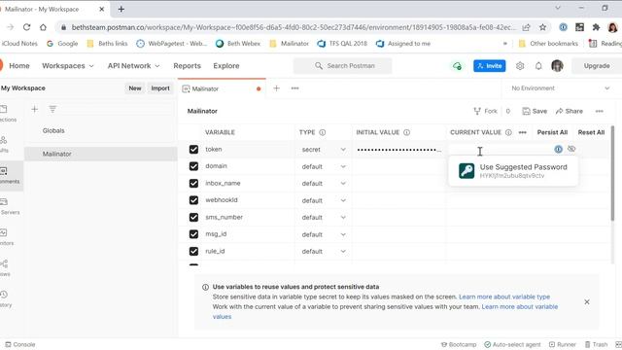Open the No Environment selector dropdown

[561, 88]
